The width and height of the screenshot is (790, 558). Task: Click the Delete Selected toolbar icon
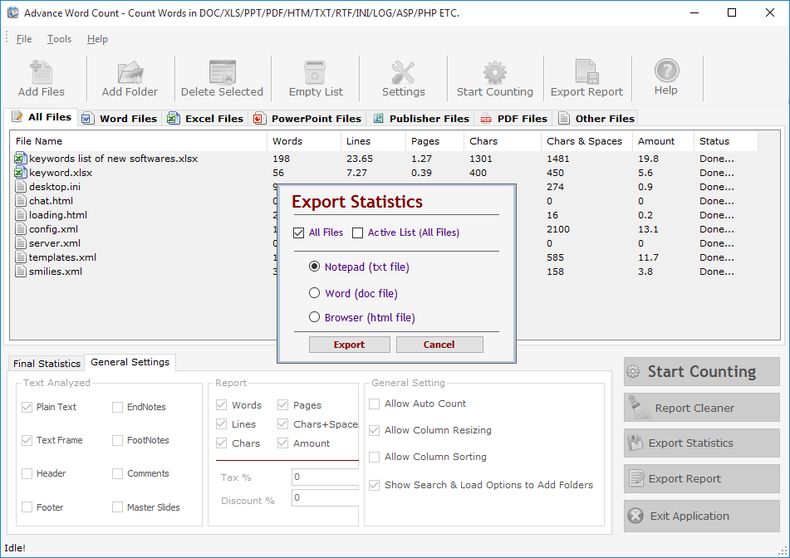pyautogui.click(x=222, y=72)
